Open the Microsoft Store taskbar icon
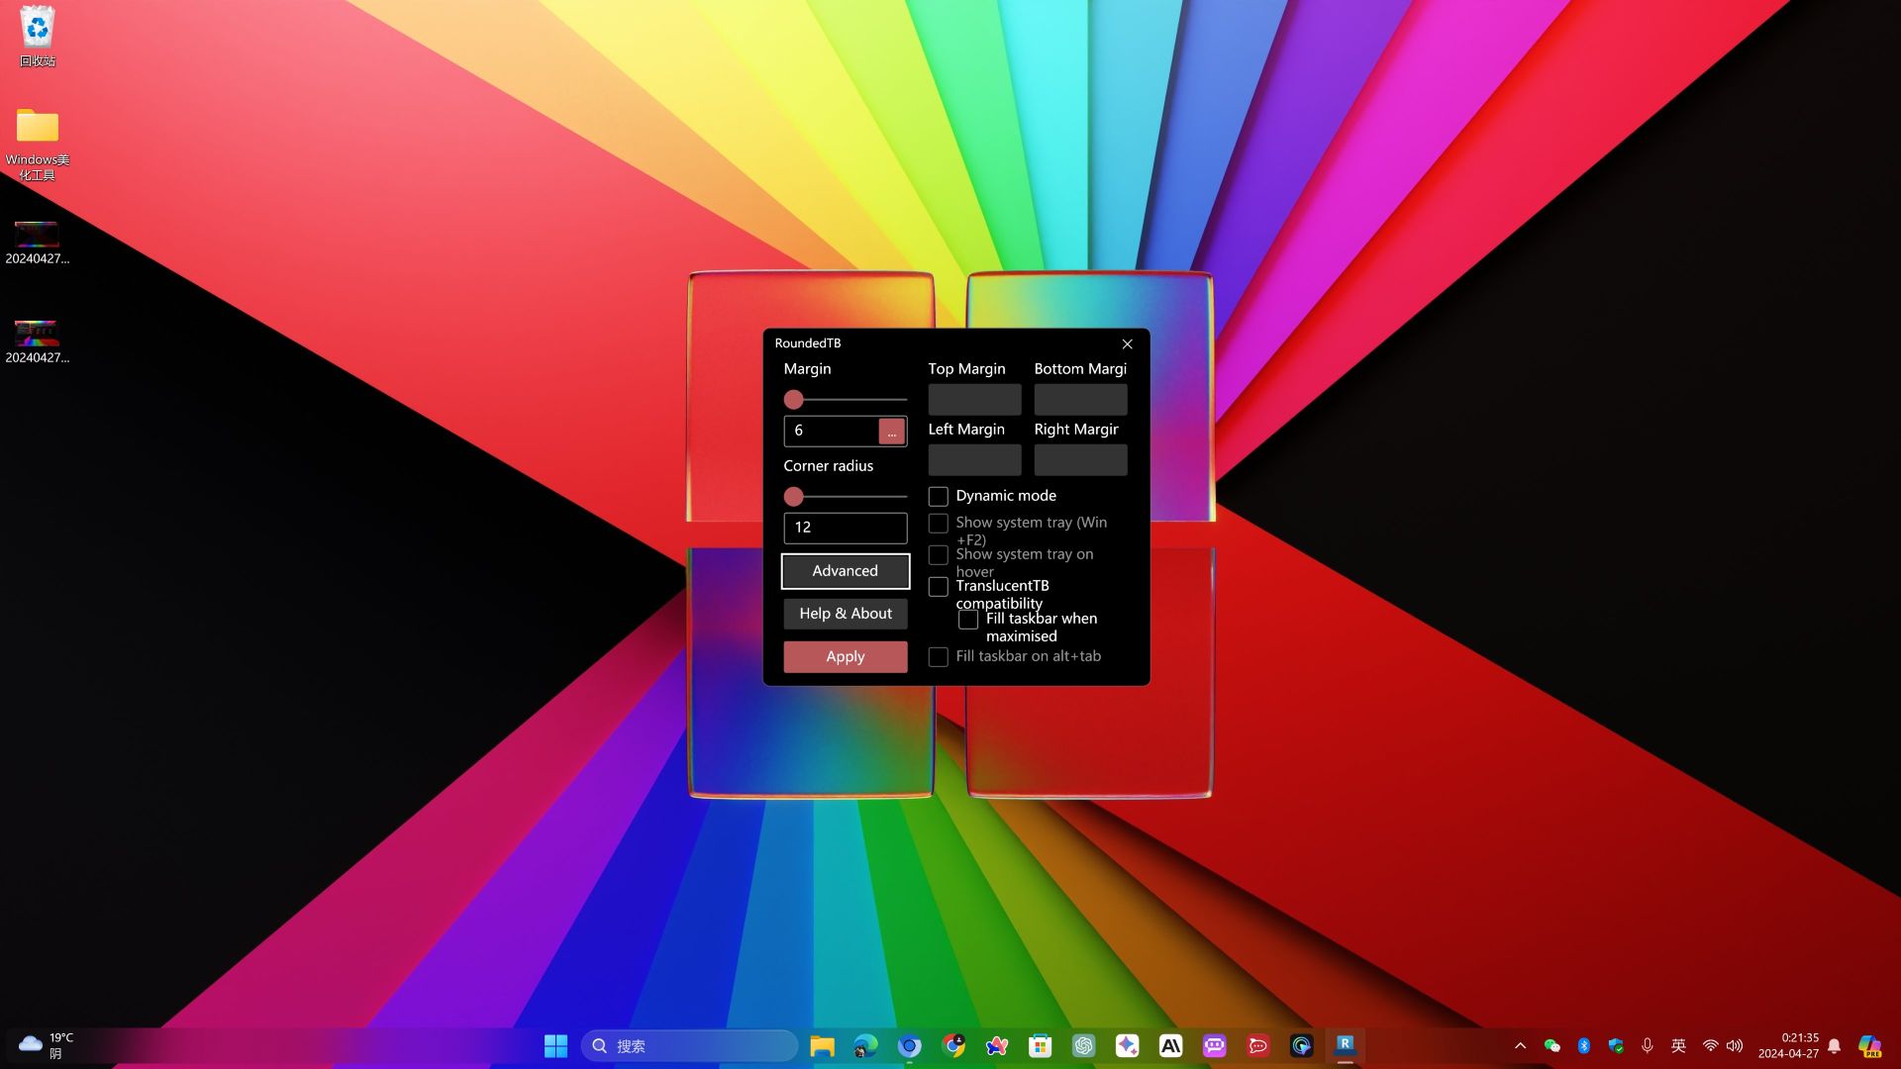Viewport: 1901px width, 1069px height. (x=1040, y=1045)
